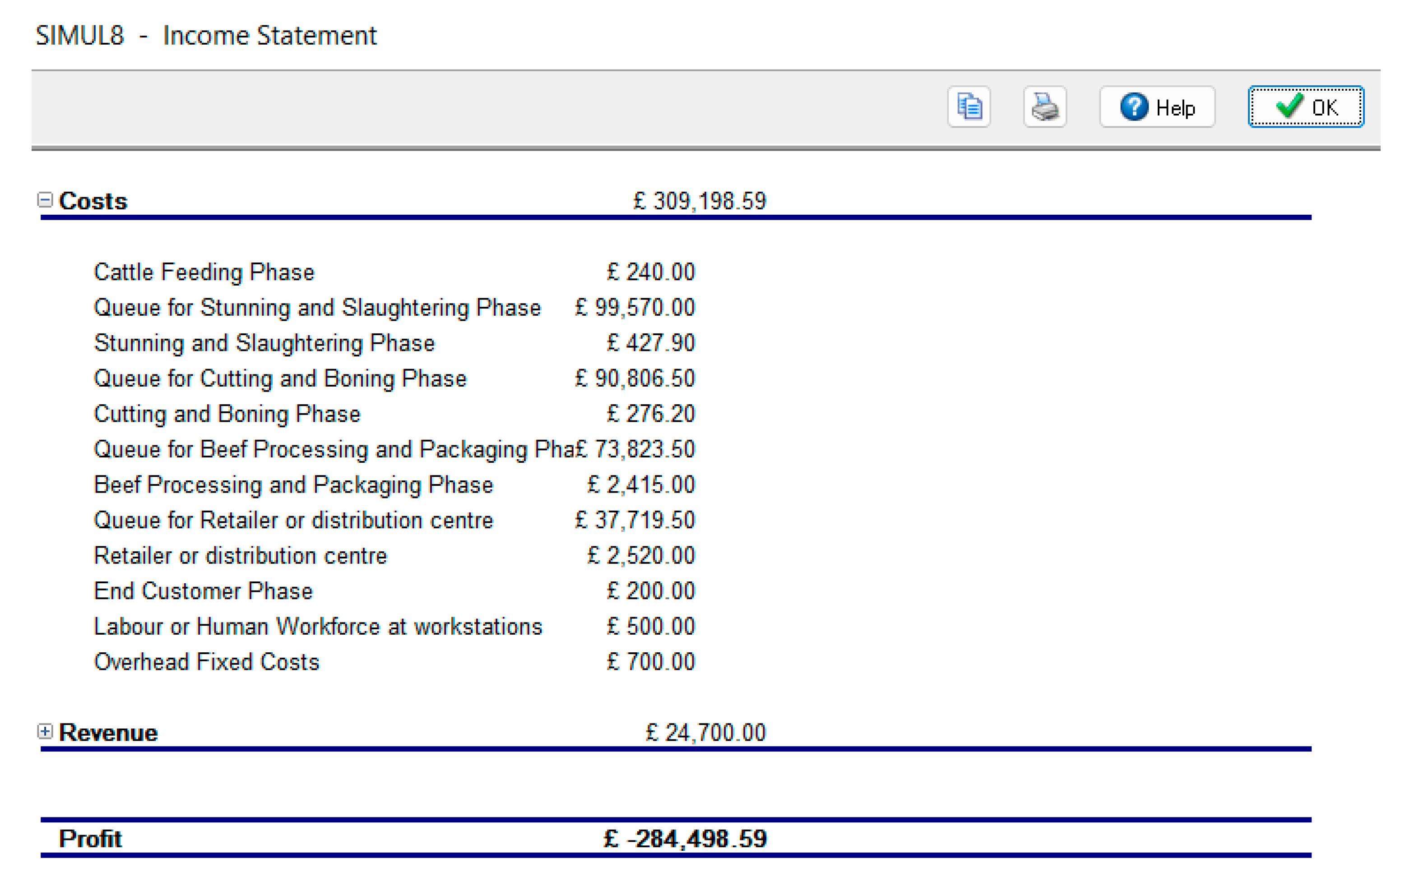Select Queue for Stunning and Slaughtering Phase

point(317,308)
